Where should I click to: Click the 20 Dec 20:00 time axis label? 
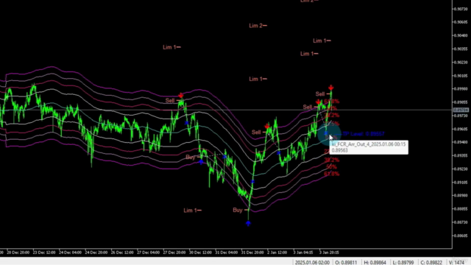click(18, 252)
